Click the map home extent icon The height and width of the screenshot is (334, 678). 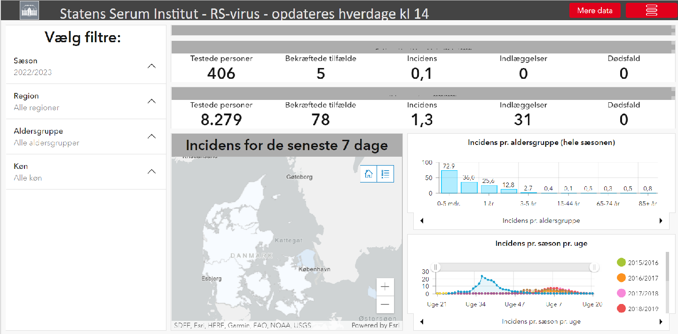pyautogui.click(x=369, y=174)
